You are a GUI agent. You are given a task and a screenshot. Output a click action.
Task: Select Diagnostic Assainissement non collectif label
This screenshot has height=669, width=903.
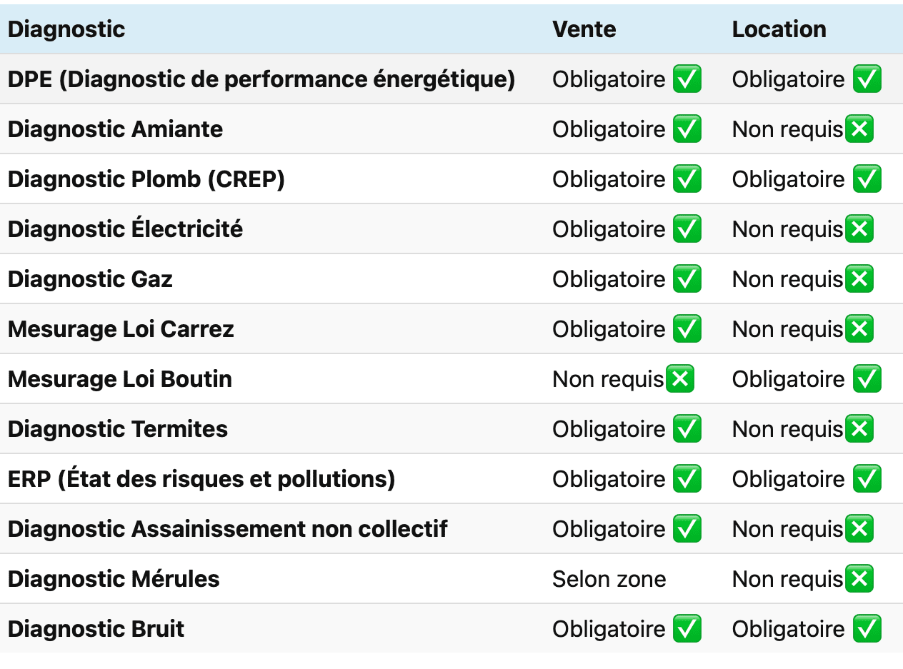[227, 529]
